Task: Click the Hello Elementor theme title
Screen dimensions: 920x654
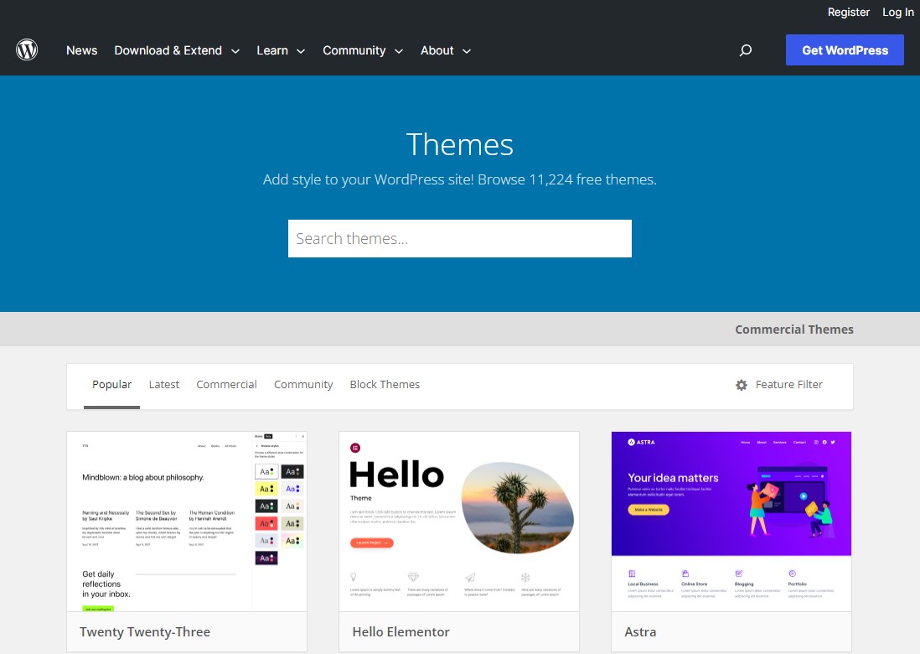Action: click(401, 631)
